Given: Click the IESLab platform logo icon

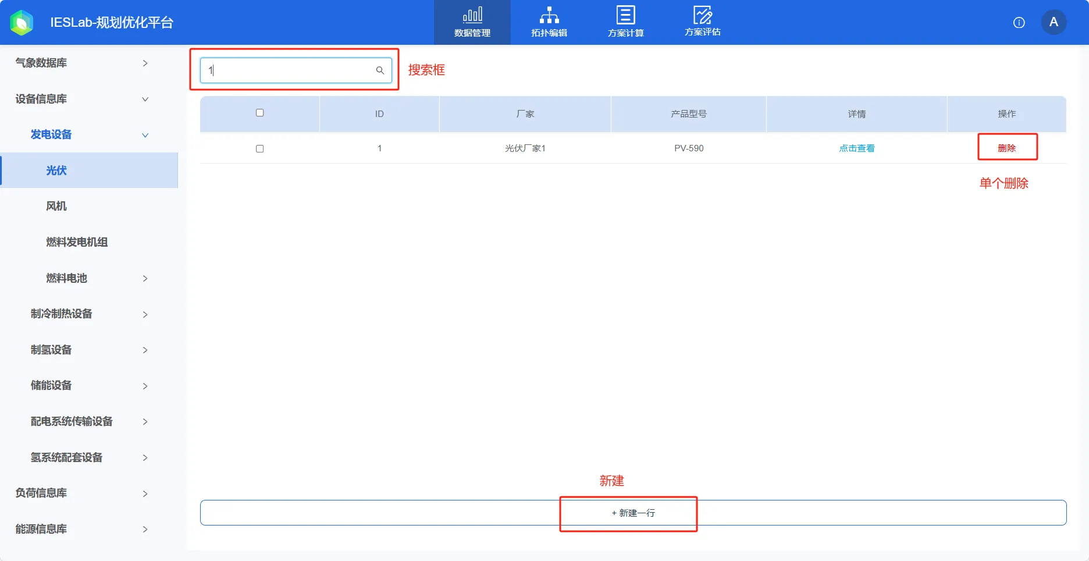Looking at the screenshot, I should (x=22, y=23).
